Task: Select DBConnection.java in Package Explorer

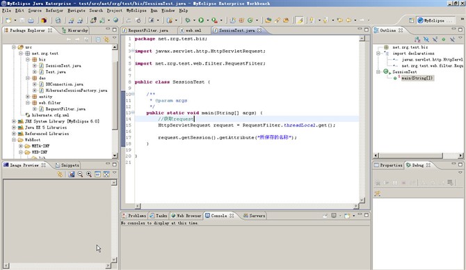Action: [64, 84]
